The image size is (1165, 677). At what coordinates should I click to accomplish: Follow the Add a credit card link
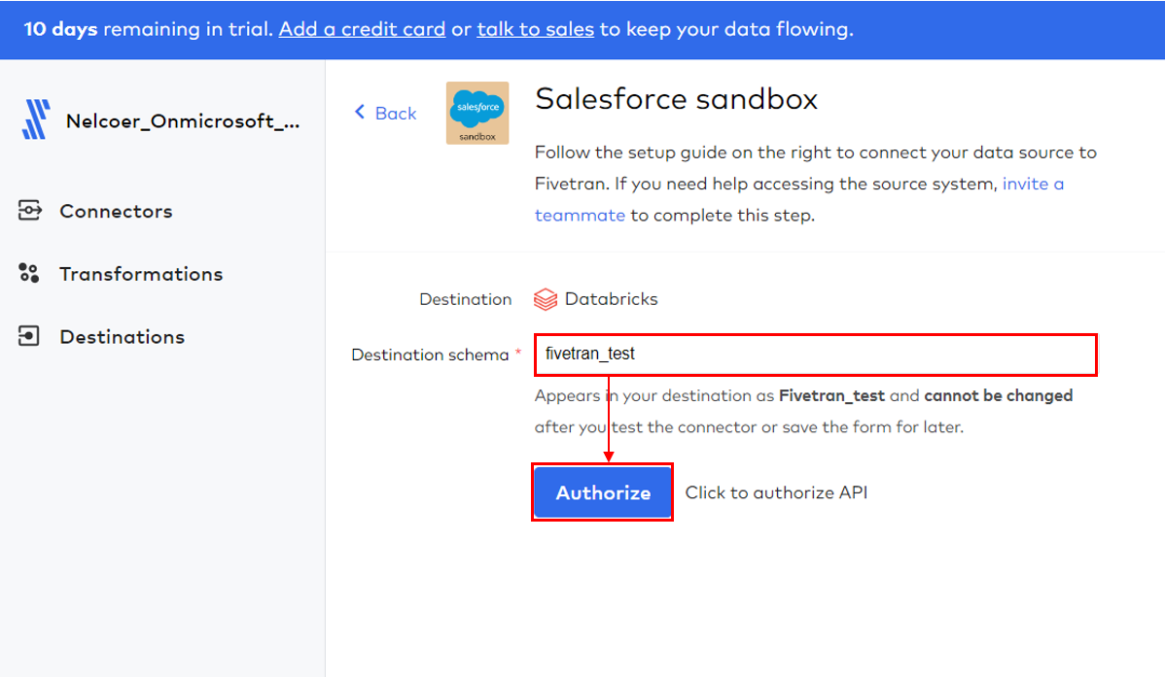coord(362,29)
